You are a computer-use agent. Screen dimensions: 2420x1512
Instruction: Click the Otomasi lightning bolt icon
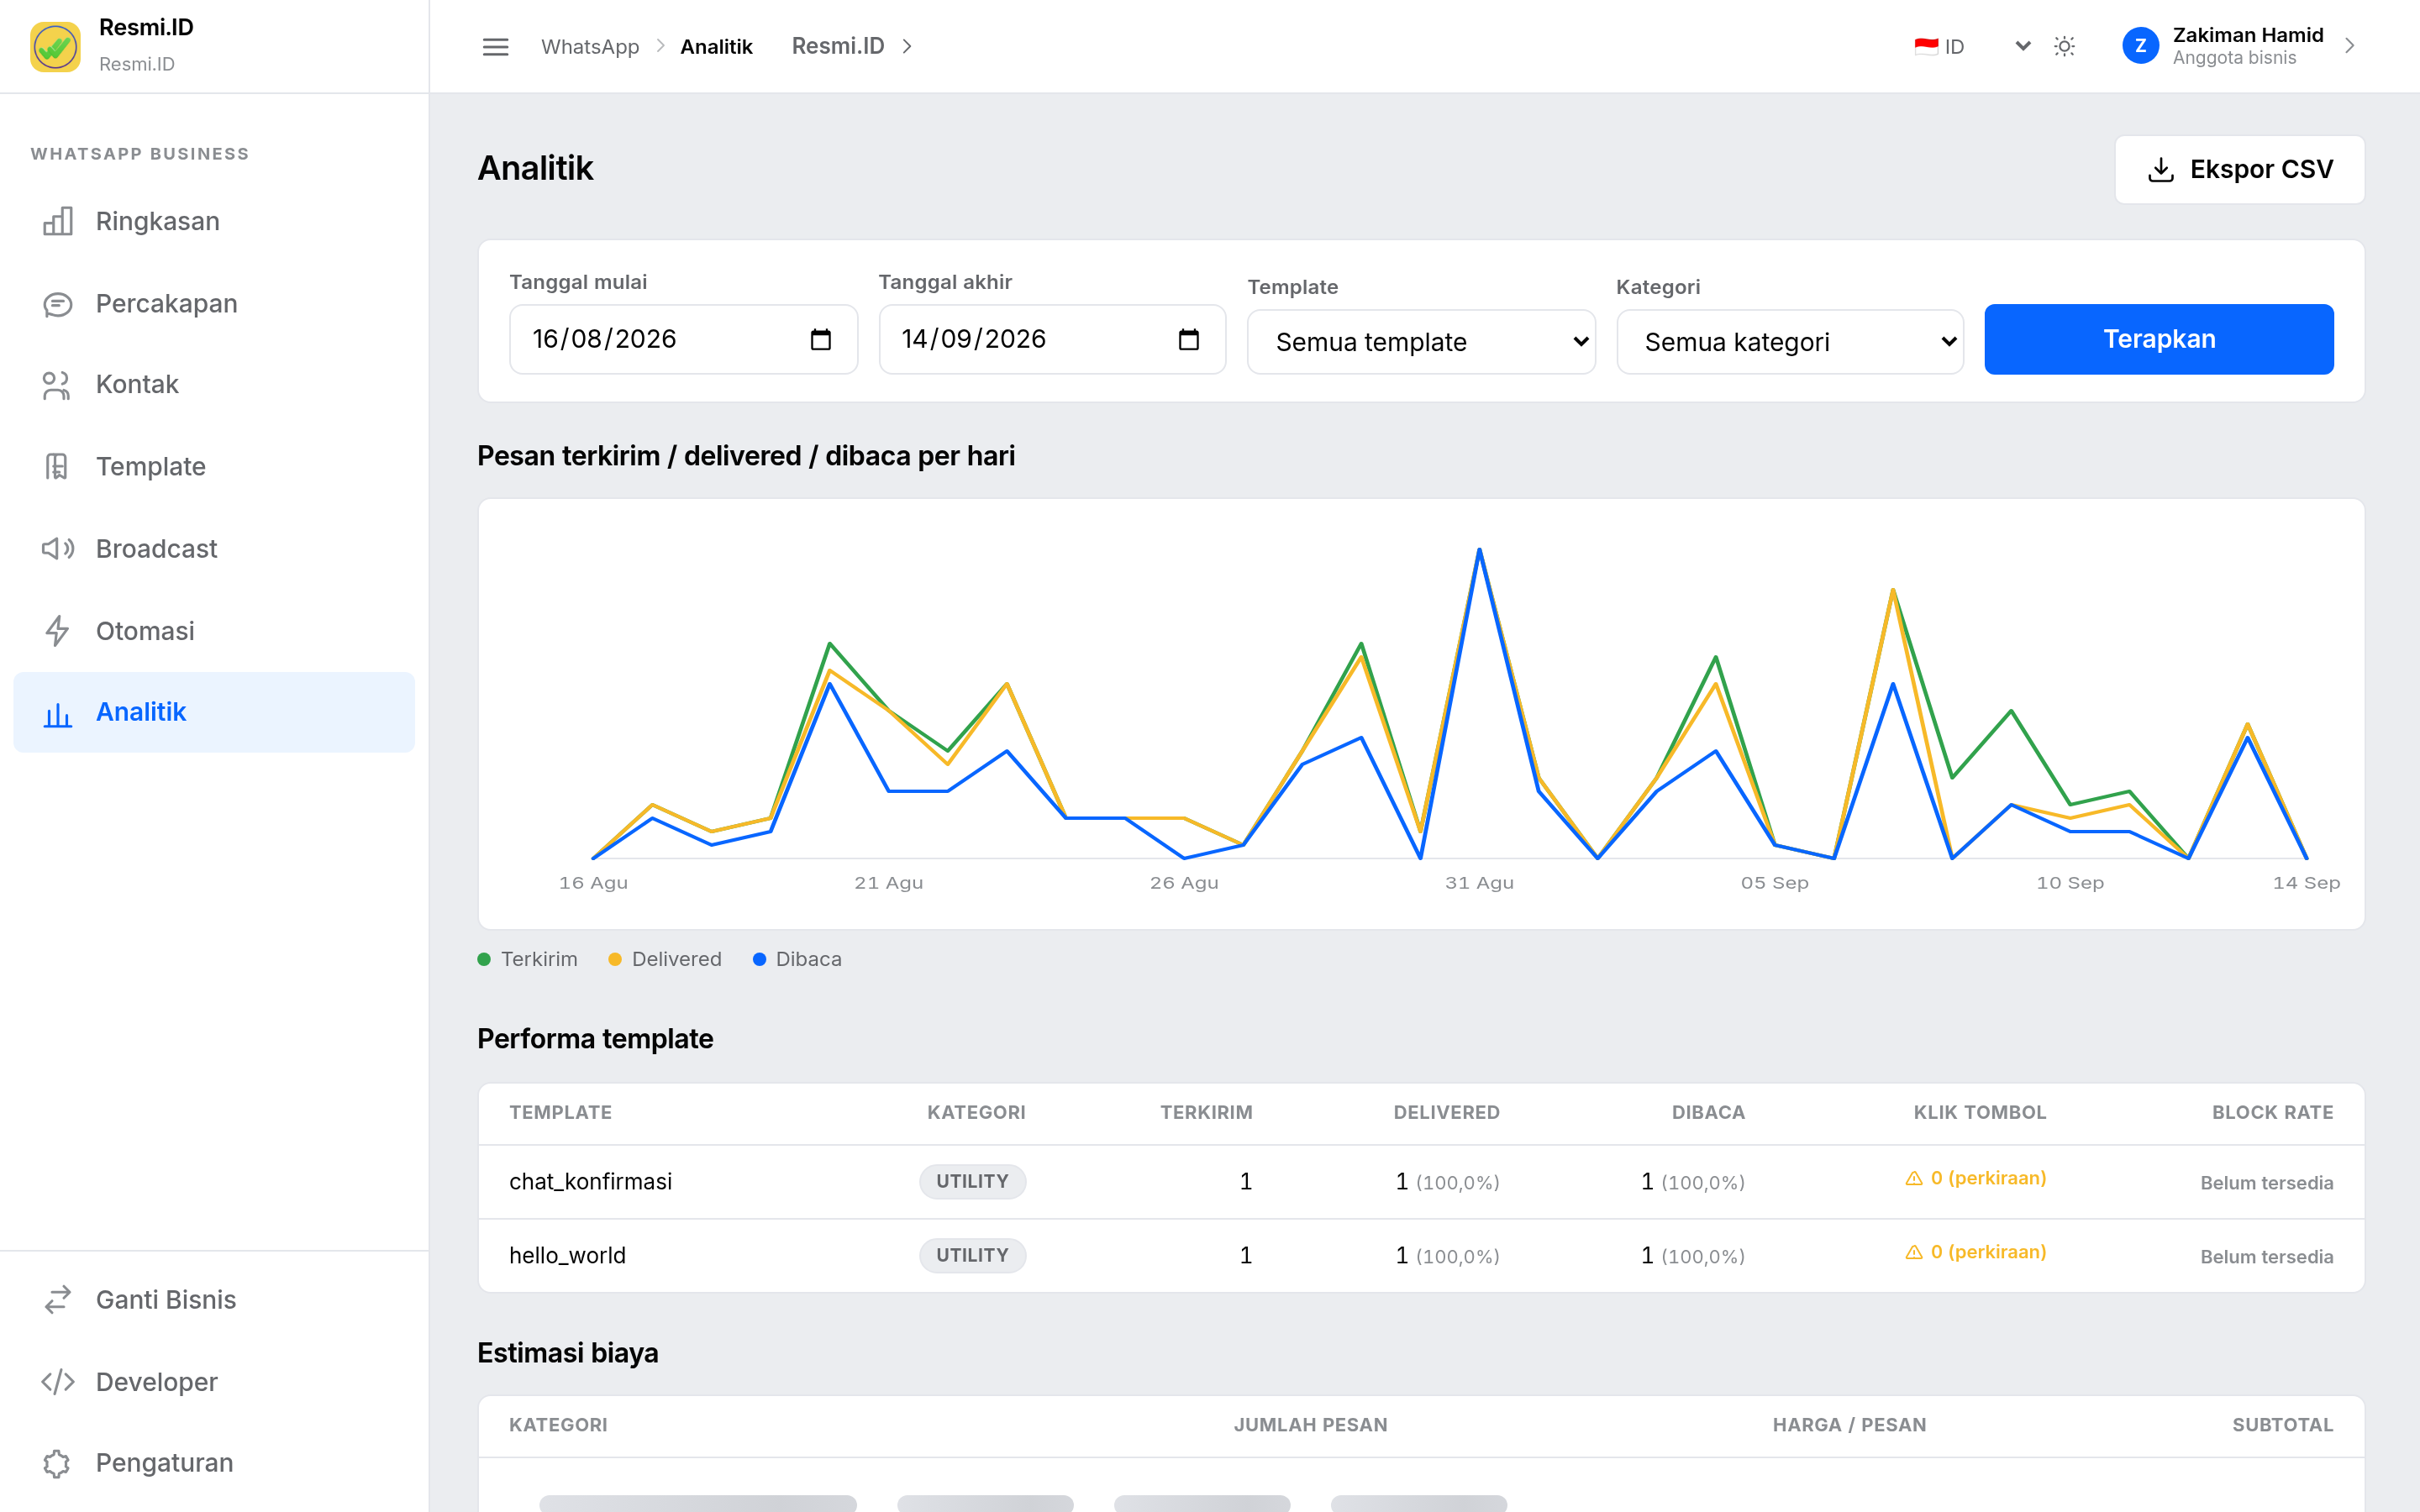(x=58, y=631)
